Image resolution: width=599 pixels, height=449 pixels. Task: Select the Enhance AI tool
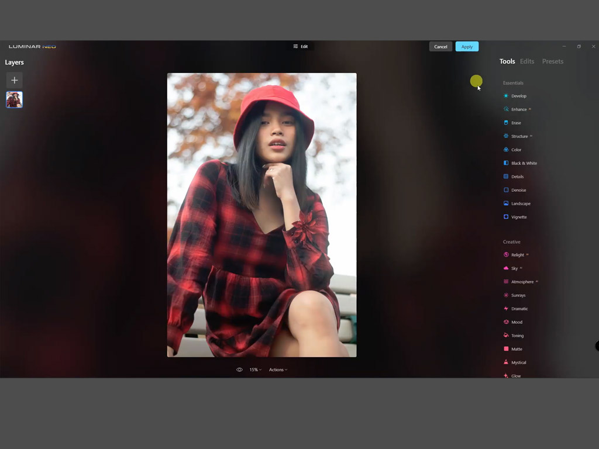pos(518,109)
